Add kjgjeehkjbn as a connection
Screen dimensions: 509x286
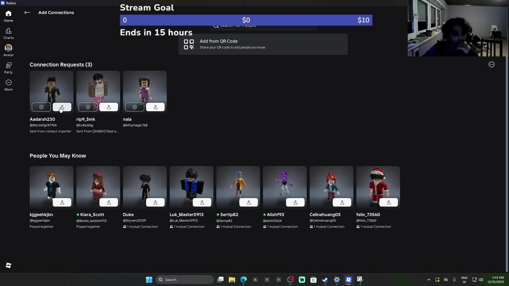click(x=62, y=203)
